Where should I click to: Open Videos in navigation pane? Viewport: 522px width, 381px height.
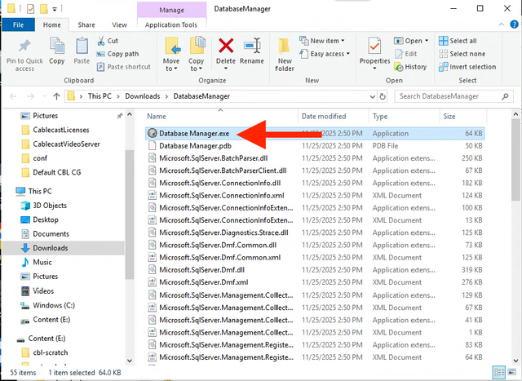(43, 291)
